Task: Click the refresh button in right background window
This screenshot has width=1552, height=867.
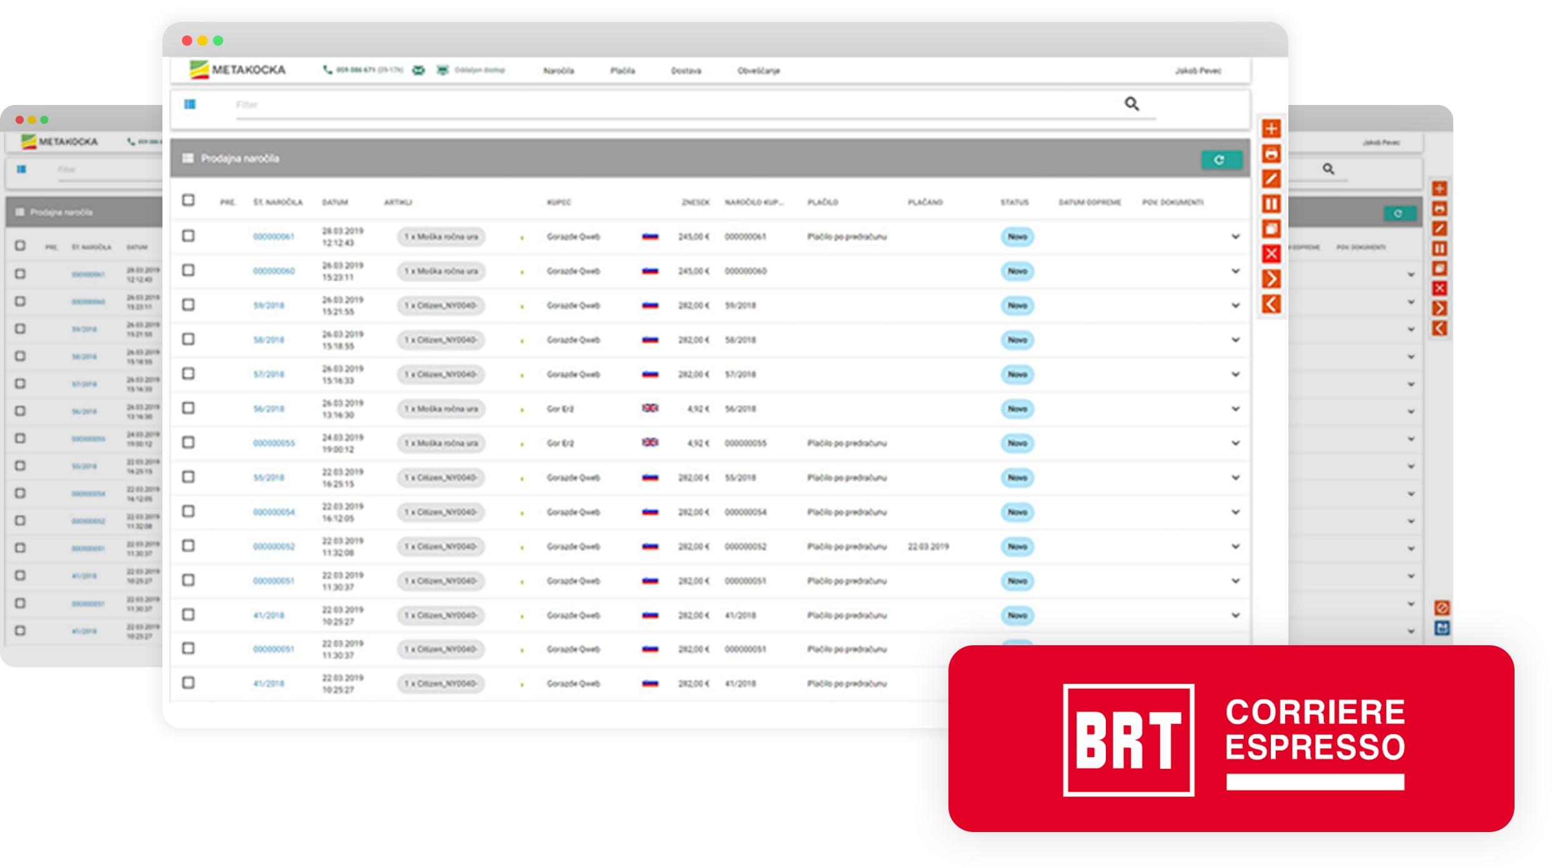Action: tap(1399, 214)
